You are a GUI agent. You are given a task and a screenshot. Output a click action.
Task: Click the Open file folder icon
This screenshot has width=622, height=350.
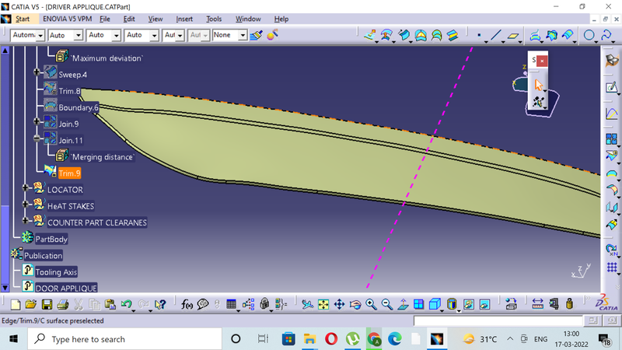pyautogui.click(x=30, y=304)
